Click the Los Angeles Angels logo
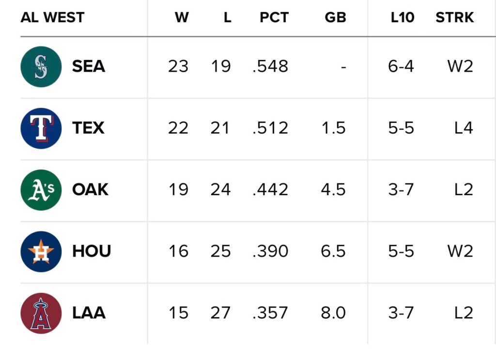Viewport: 496px width, 351px height. pyautogui.click(x=41, y=313)
